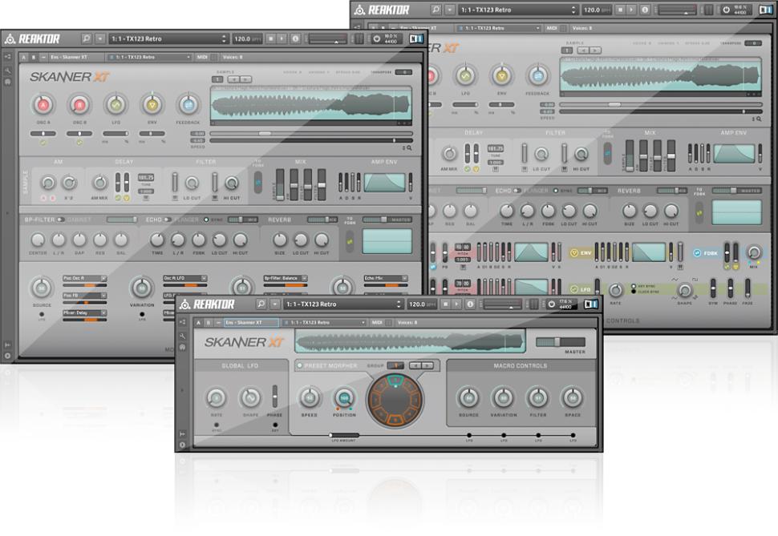Image resolution: width=778 pixels, height=536 pixels.
Task: Click the next group arrow in the front window
Action: click(x=427, y=365)
